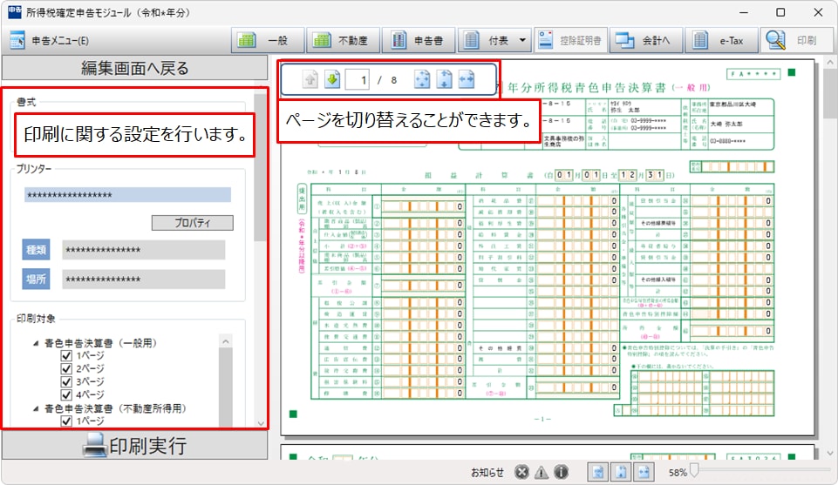Viewport: 838px width, 485px height.
Task: Click the fit page width icon in page navigator
Action: (x=466, y=80)
